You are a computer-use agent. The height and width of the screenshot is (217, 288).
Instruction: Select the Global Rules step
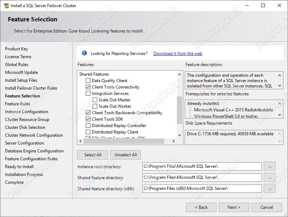[16, 65]
